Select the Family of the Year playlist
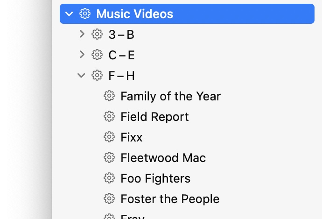The height and width of the screenshot is (219, 322). click(170, 96)
